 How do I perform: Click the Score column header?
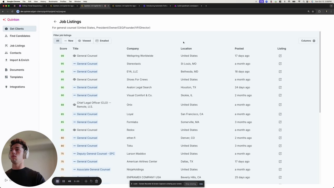click(63, 49)
